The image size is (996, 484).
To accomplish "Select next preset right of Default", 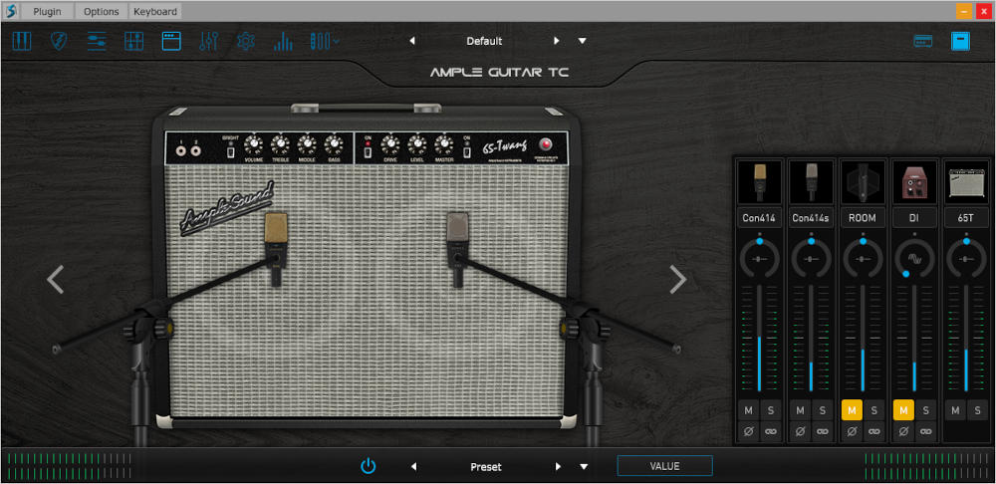I will click(557, 41).
